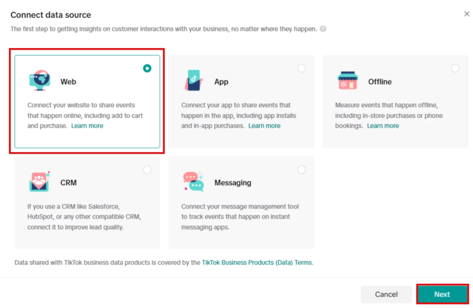Select the App radio button
This screenshot has width=473, height=308.
coord(301,69)
